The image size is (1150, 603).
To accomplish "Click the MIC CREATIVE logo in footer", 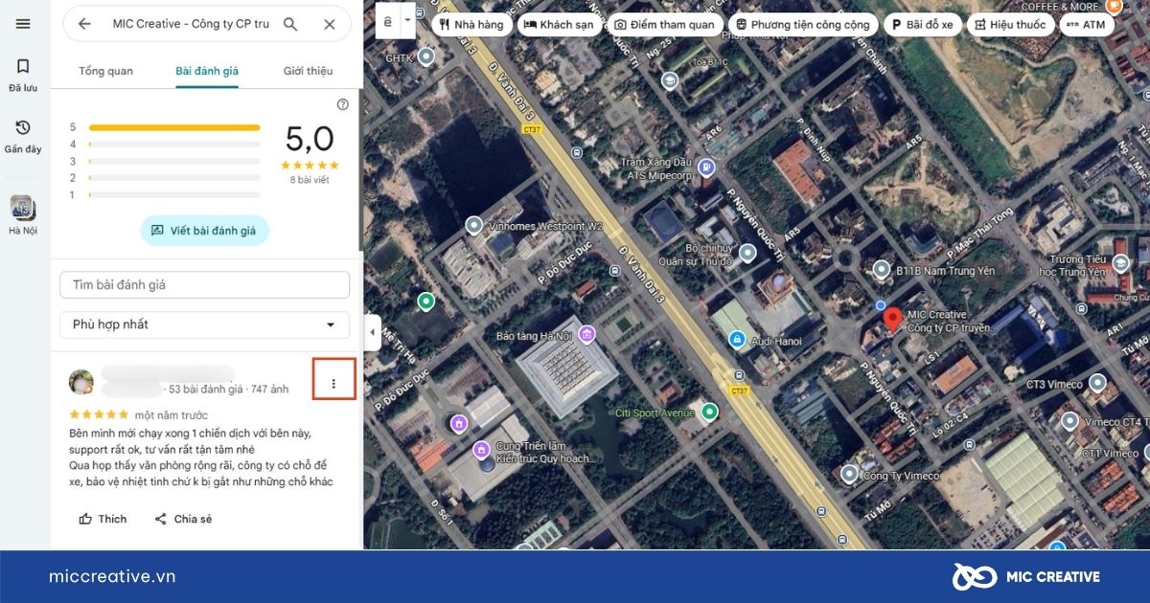I will coord(1025,576).
